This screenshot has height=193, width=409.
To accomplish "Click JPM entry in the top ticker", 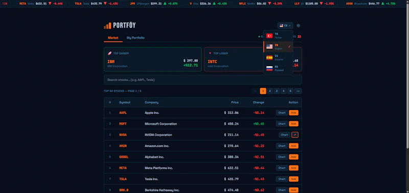I will tap(154, 4).
